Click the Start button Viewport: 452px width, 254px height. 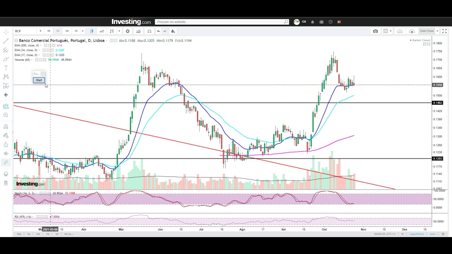point(39,80)
